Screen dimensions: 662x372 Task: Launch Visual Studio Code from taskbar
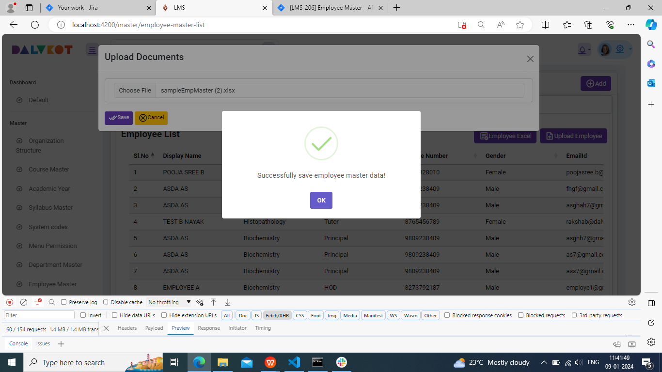click(x=294, y=362)
